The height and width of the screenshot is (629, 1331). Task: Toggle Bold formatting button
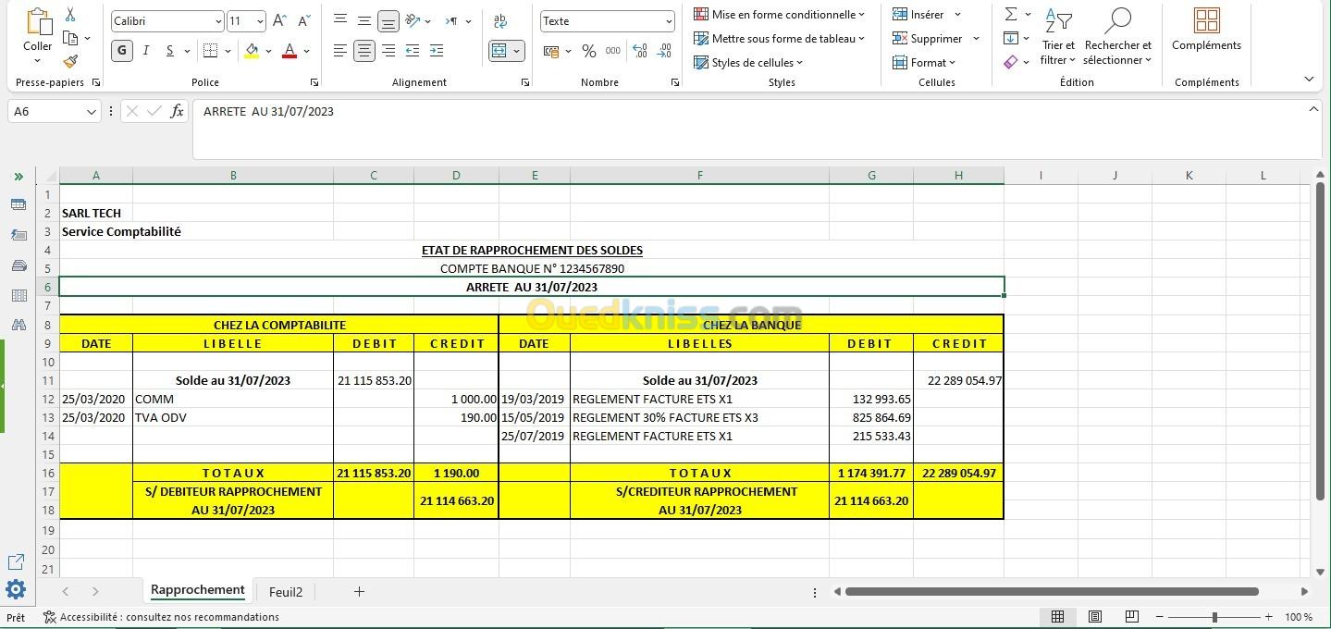point(121,51)
